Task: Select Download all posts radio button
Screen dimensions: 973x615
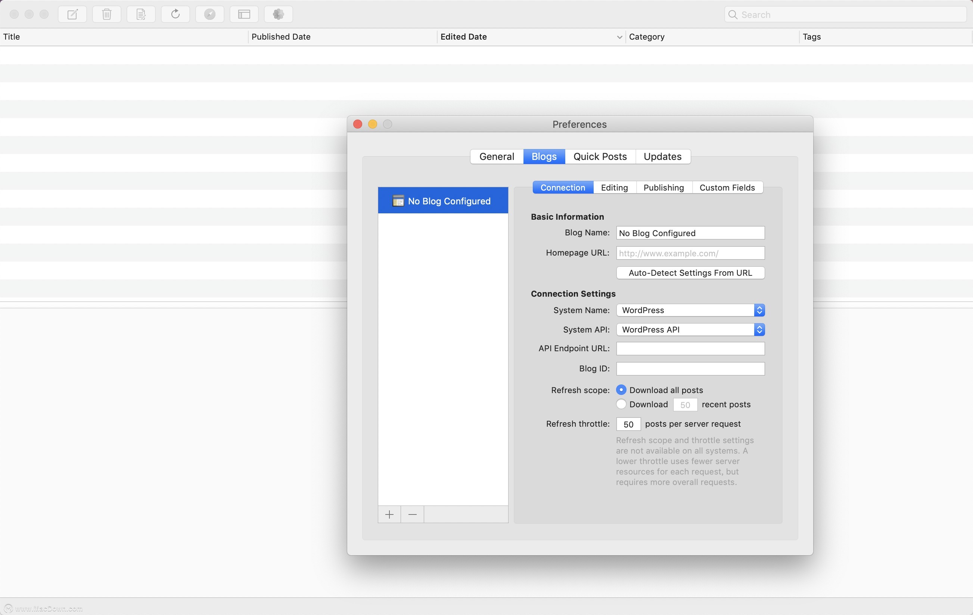Action: [x=621, y=390]
